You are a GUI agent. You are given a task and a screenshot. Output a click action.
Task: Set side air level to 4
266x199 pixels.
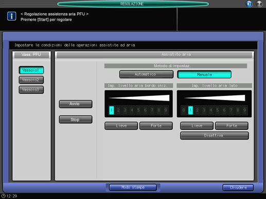[x=211, y=110]
